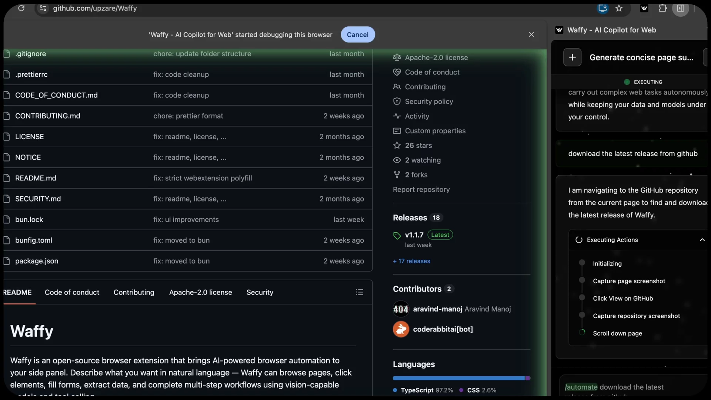Open the .gitignore file
This screenshot has height=400, width=711.
[31, 54]
